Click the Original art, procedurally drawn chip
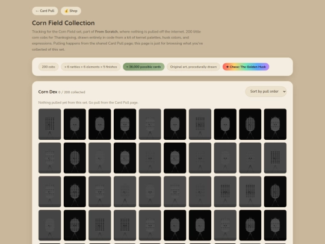The height and width of the screenshot is (244, 325). [x=193, y=67]
